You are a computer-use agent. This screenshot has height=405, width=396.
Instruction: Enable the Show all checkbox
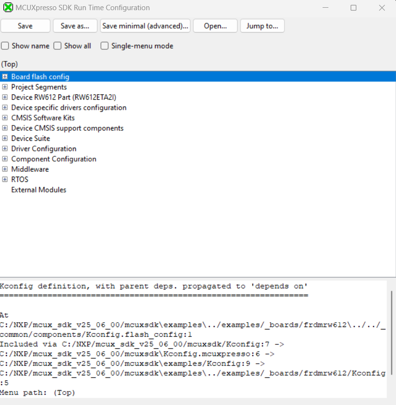point(57,46)
